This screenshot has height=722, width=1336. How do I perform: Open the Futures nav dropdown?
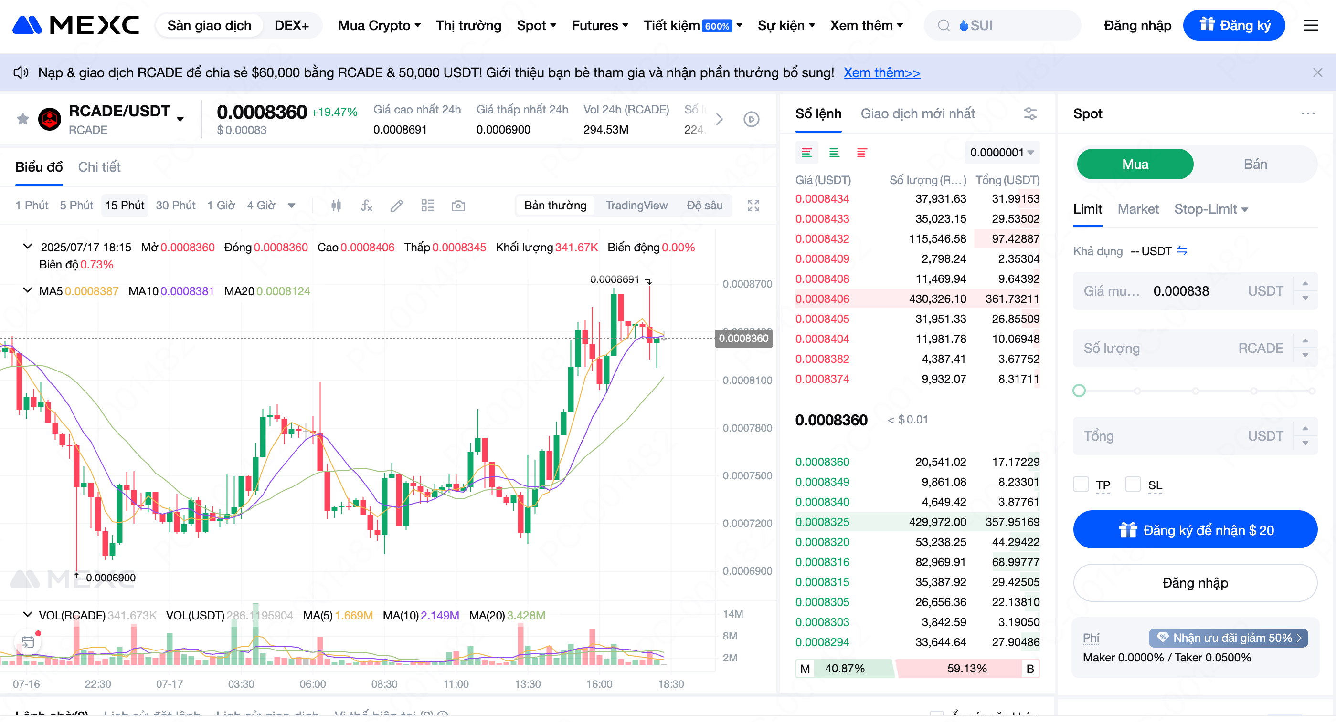click(600, 25)
